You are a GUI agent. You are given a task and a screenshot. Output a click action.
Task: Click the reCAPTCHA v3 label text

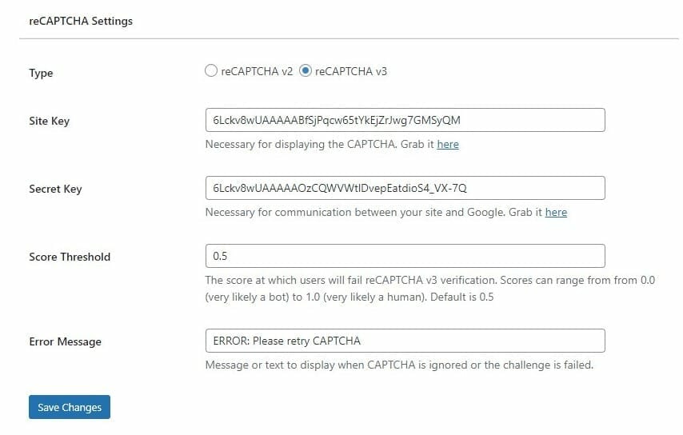point(351,71)
